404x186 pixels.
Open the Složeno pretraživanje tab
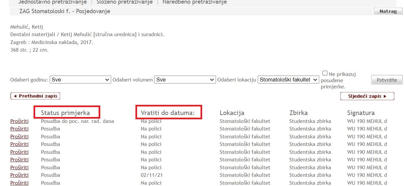pos(125,2)
